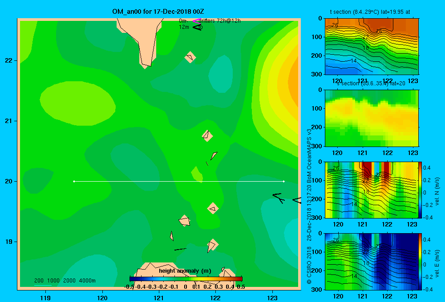Click the height anomaly color bar
Screen dimensions: 445x302
(x=186, y=279)
